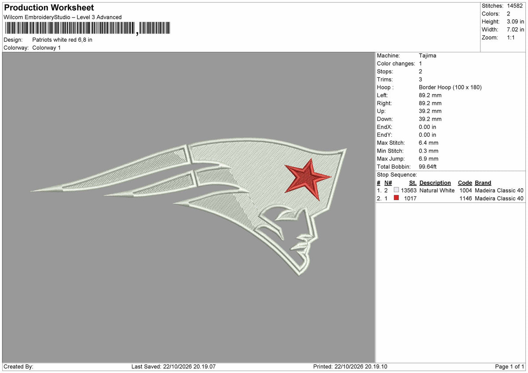Select the "Wilcom EmbroideryStudio – Level 3 Advanced" line
The width and height of the screenshot is (528, 373).
pyautogui.click(x=62, y=17)
